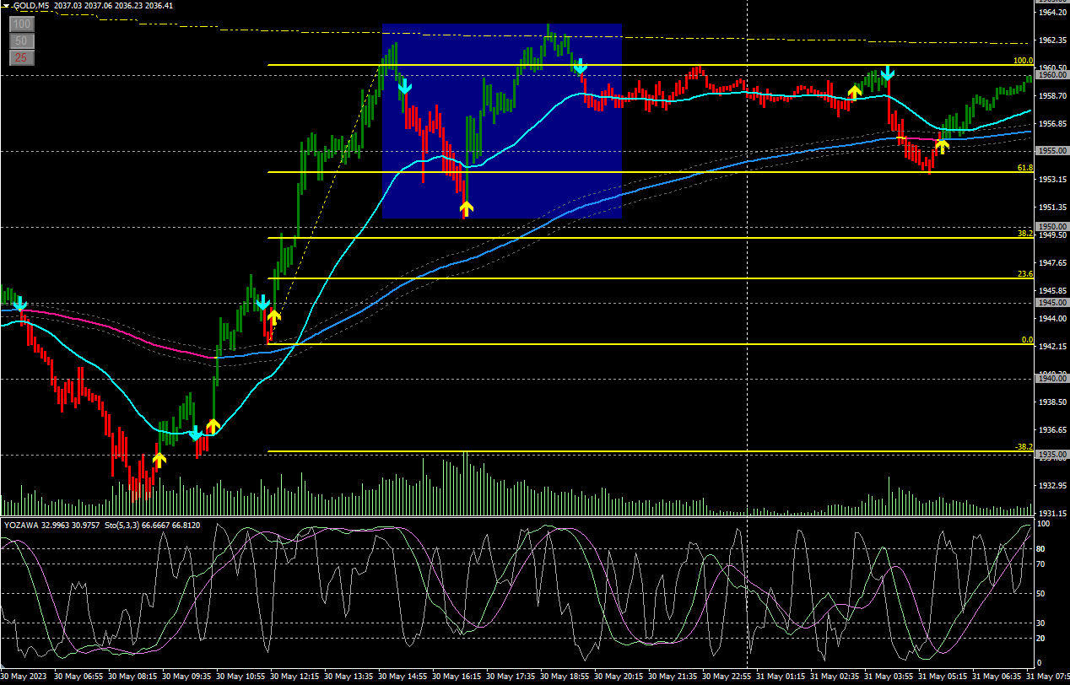Click the highlighted 1950.00 price tag

coord(1052,227)
